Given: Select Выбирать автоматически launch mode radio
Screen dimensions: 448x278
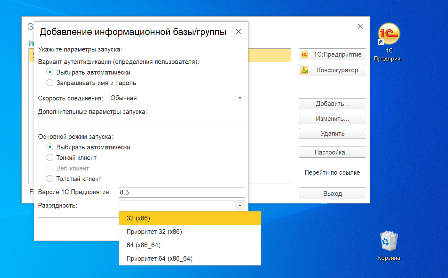Looking at the screenshot, I should 50,147.
